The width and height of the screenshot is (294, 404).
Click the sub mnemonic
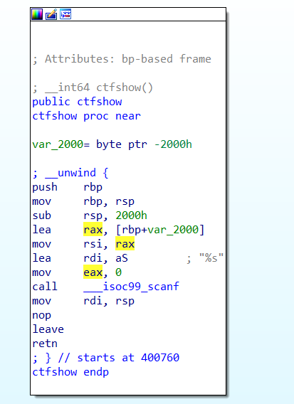coord(42,216)
